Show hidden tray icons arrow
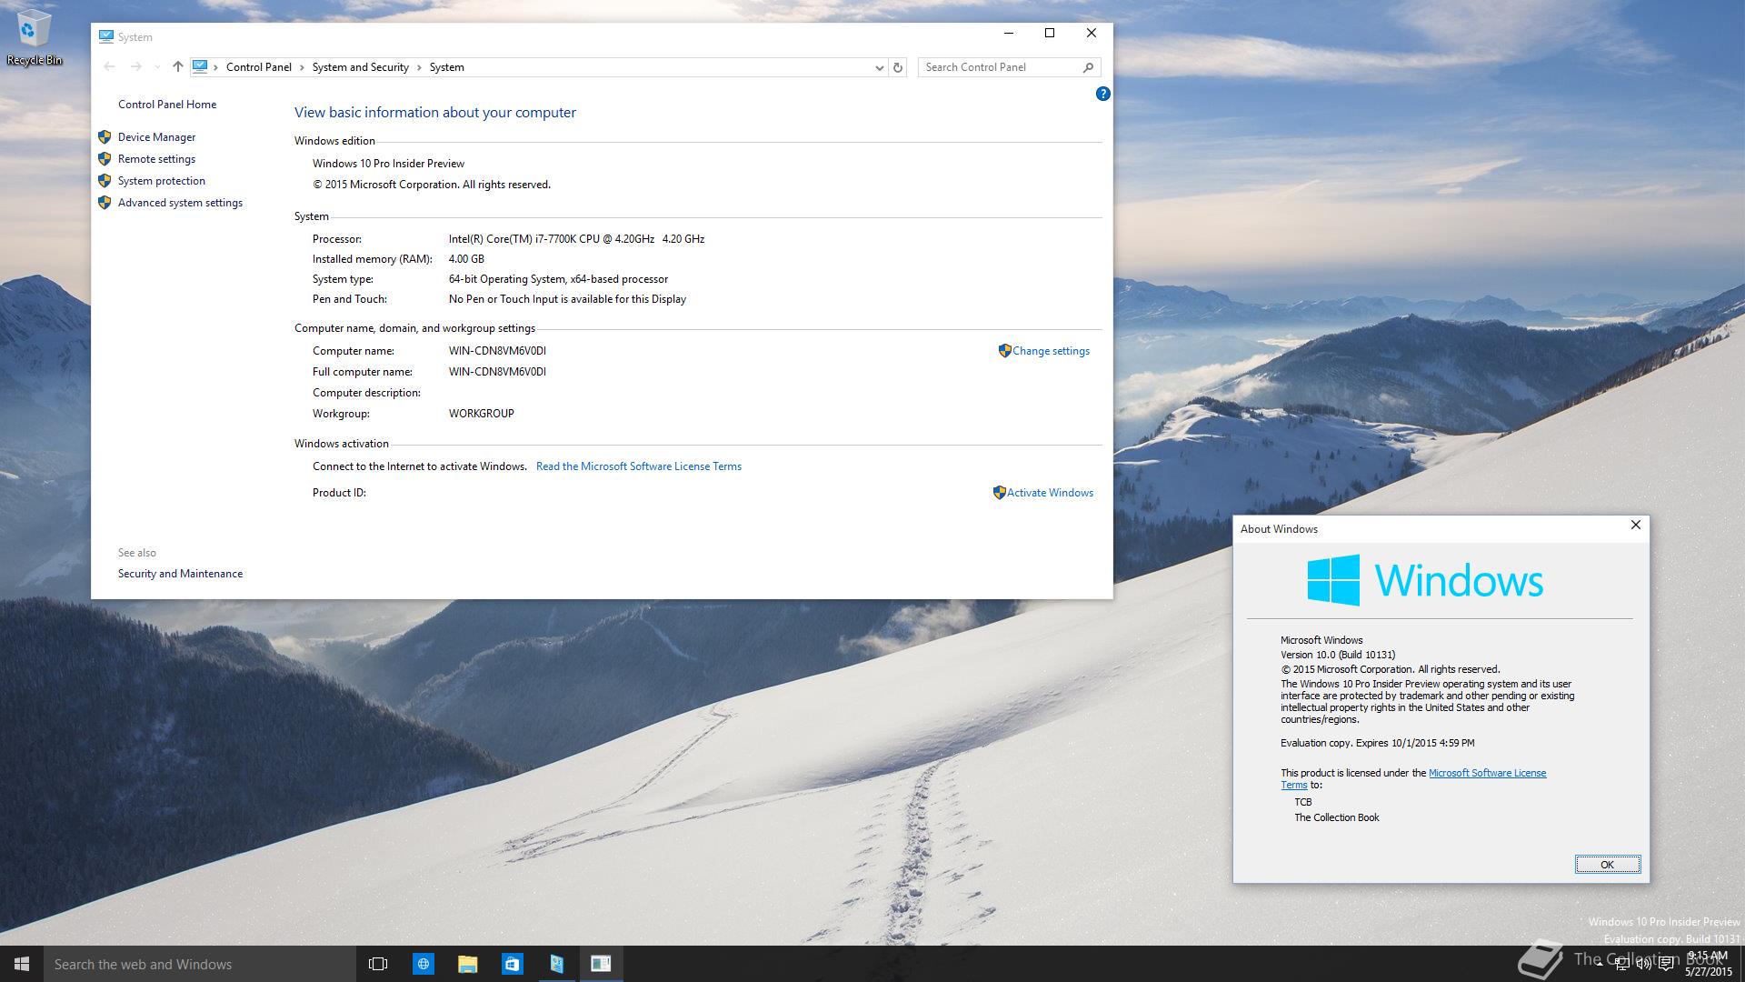Image resolution: width=1745 pixels, height=982 pixels. click(x=1600, y=966)
